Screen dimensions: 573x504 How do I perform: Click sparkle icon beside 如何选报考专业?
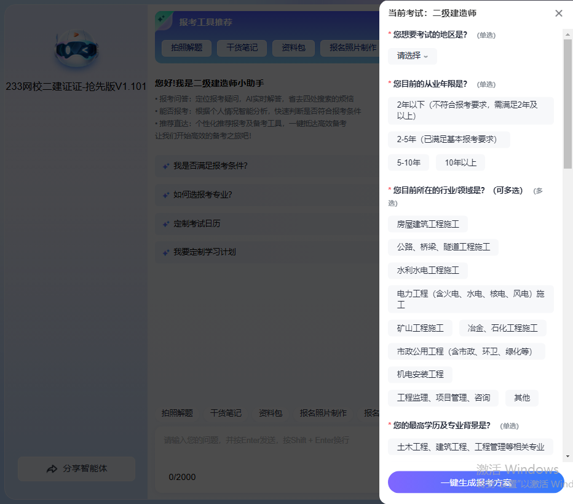point(165,194)
